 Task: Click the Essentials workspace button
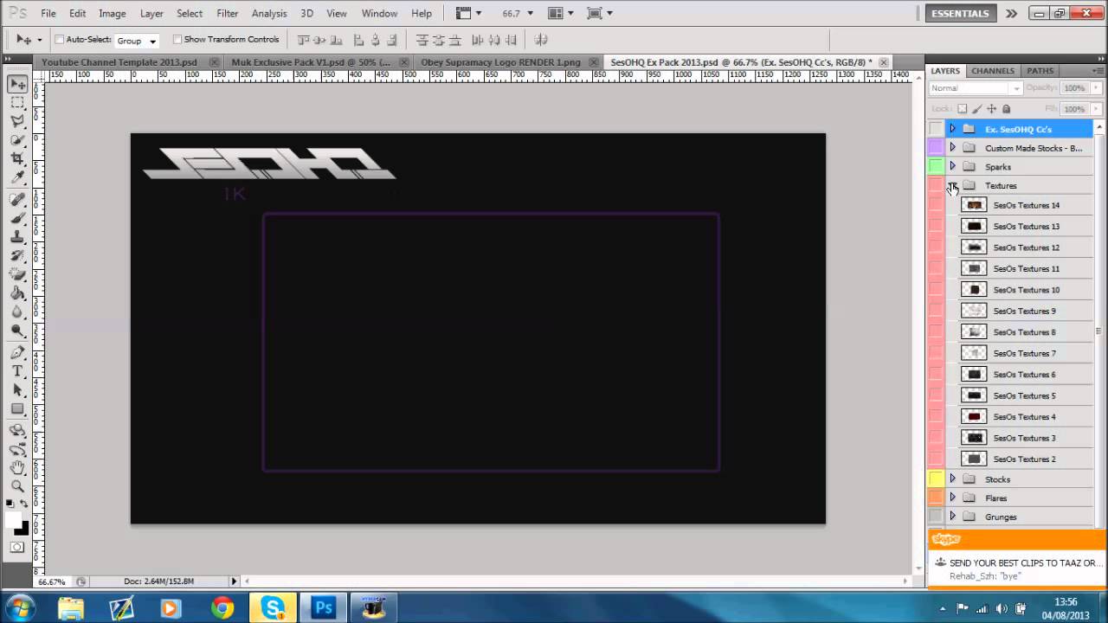click(960, 14)
